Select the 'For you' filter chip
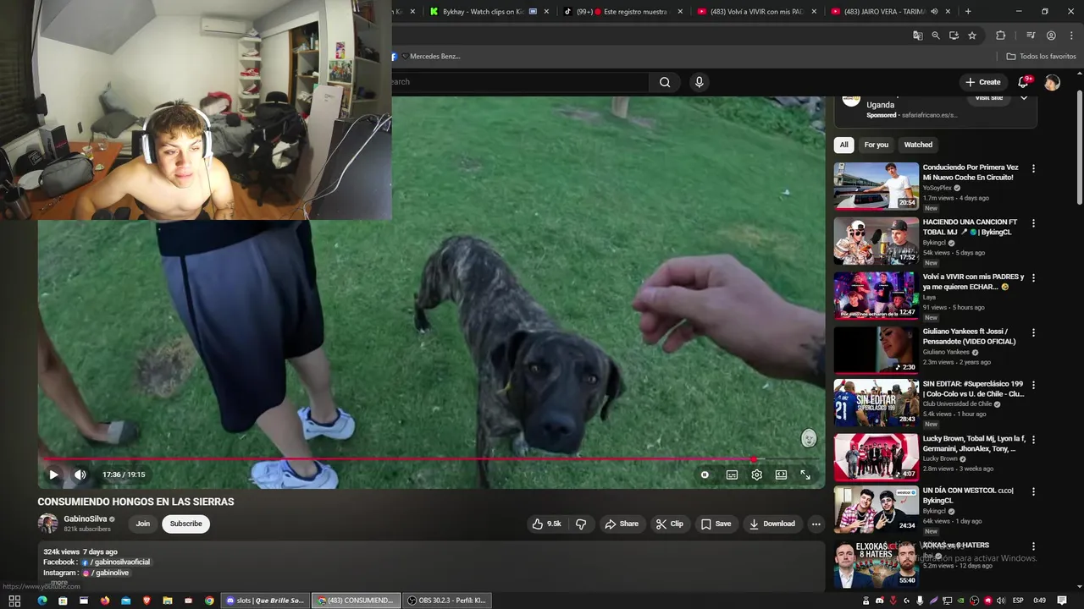Screen dimensions: 1084x609 [877, 145]
